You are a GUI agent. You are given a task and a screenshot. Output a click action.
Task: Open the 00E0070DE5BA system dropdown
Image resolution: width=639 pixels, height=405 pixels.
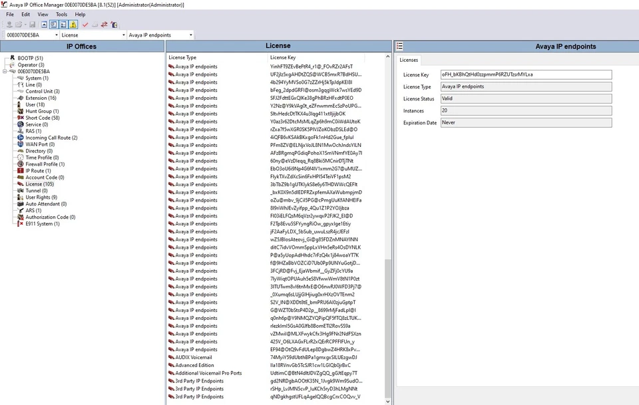56,34
